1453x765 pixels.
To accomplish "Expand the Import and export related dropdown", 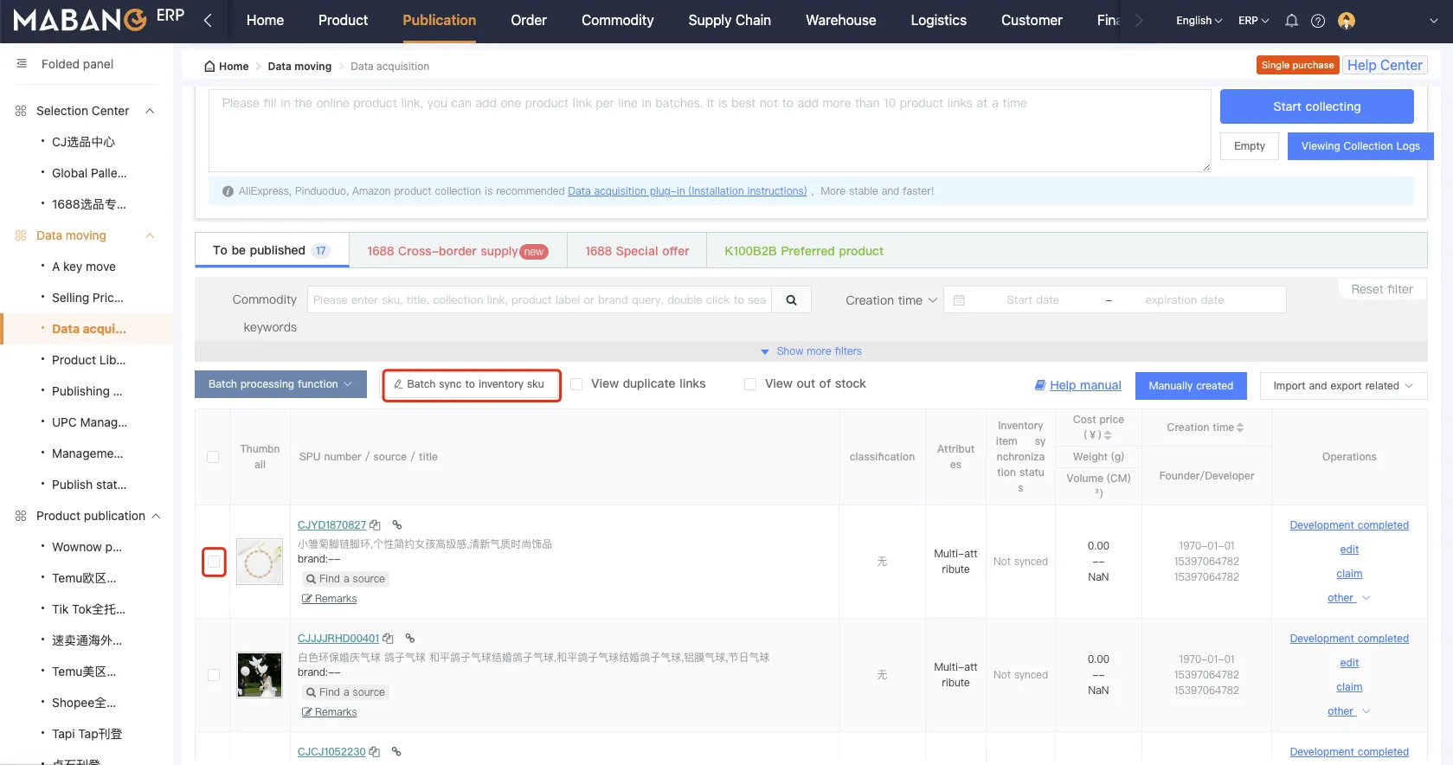I will [x=1343, y=386].
